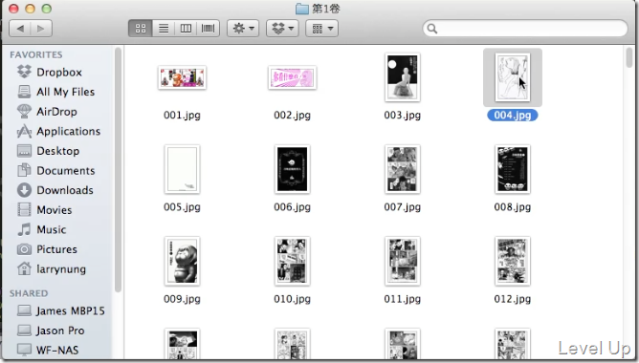639x363 pixels.
Task: Select James MBP15 shared computer
Action: 61,310
